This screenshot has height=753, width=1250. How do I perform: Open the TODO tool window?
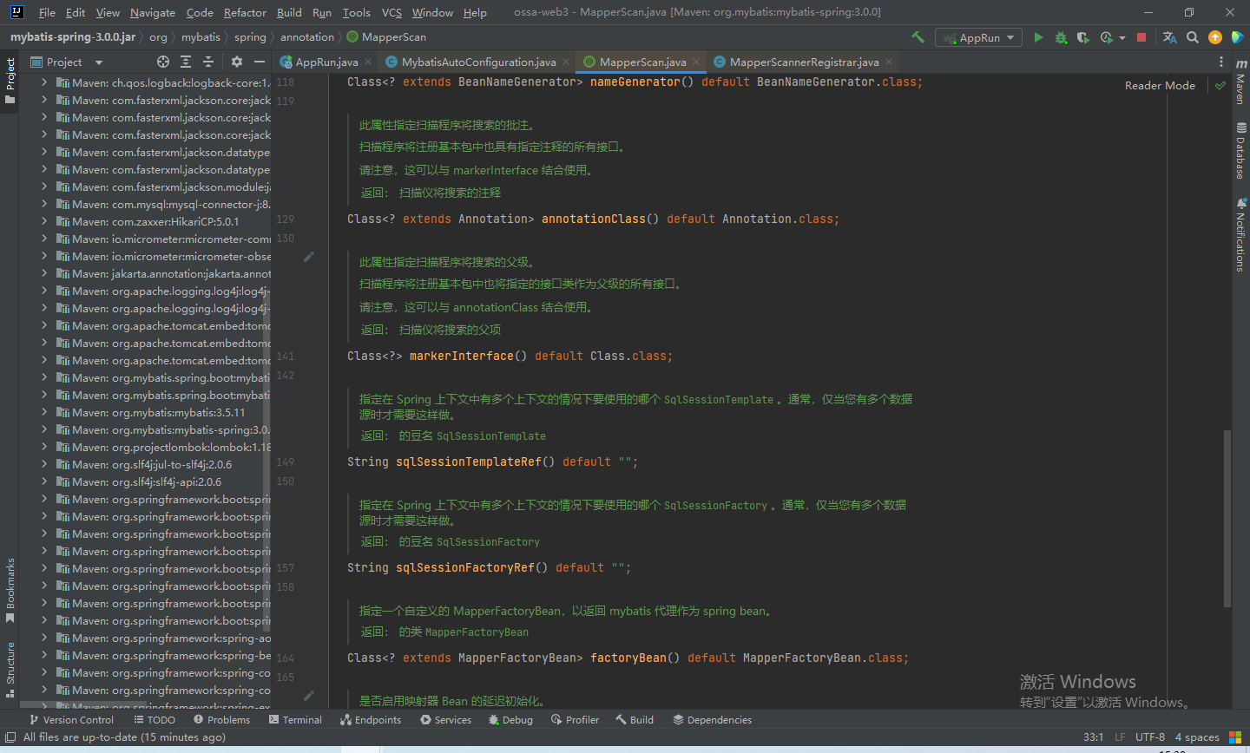coord(155,720)
